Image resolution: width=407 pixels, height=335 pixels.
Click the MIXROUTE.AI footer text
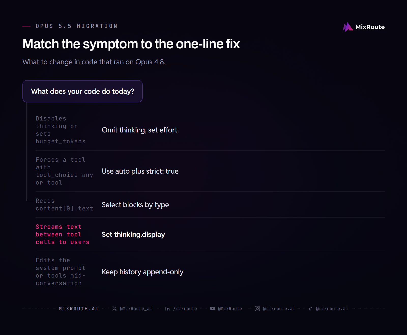click(79, 309)
